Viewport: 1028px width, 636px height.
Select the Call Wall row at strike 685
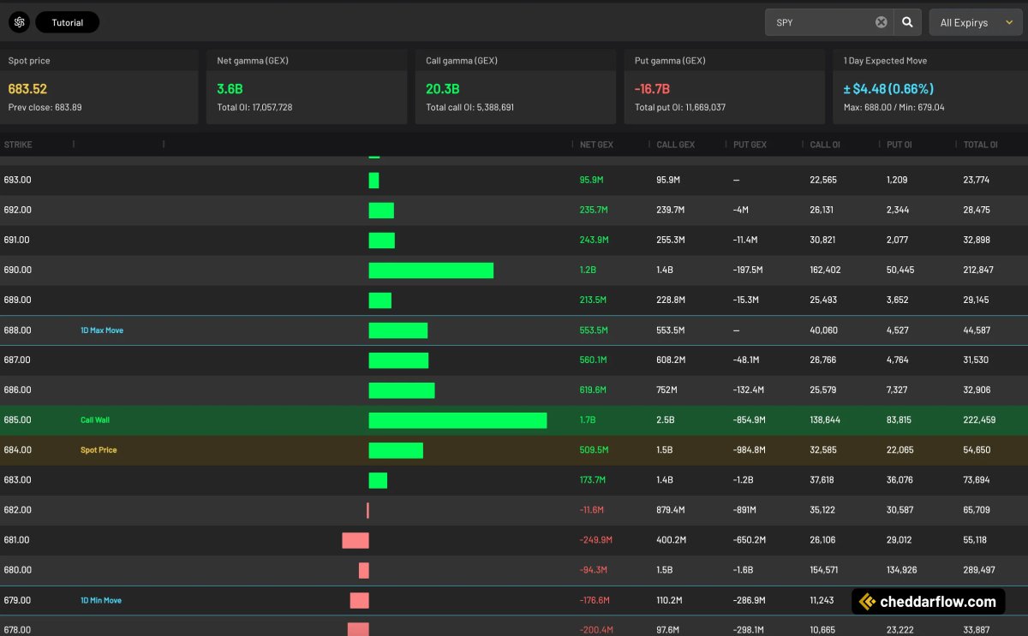[94, 419]
